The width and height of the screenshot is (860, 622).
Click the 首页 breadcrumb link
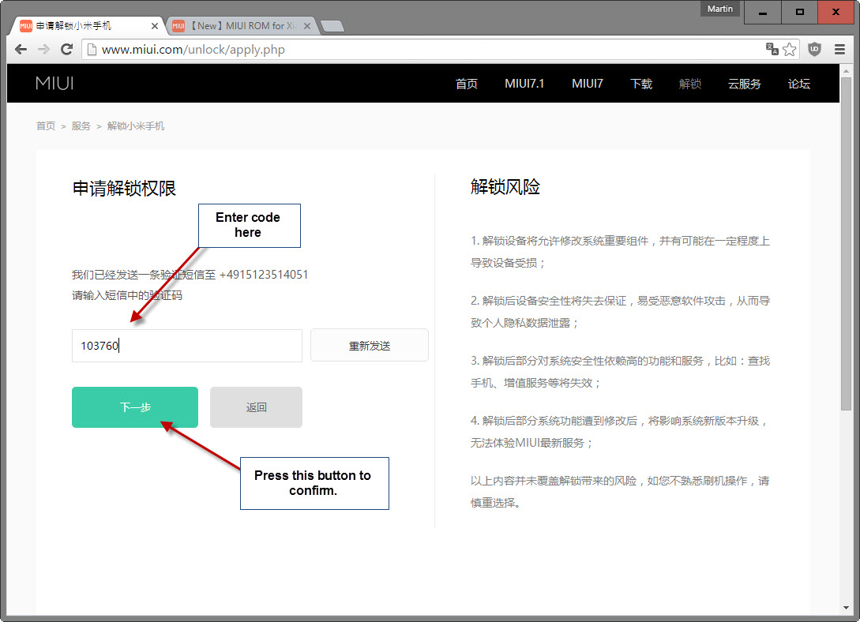(x=46, y=126)
